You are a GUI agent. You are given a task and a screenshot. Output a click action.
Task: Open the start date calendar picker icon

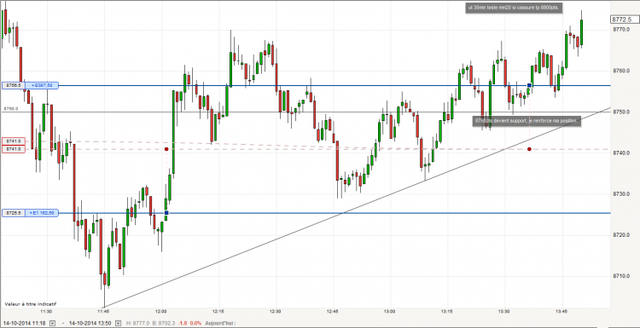pyautogui.click(x=52, y=323)
